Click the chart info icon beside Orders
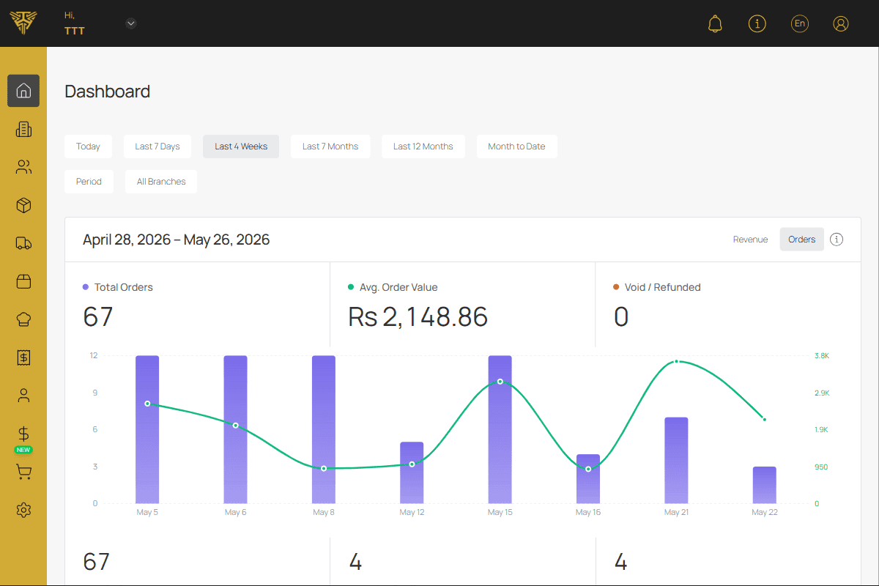 (837, 240)
